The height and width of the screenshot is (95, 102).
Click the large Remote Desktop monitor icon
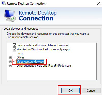pyautogui.click(x=10, y=16)
